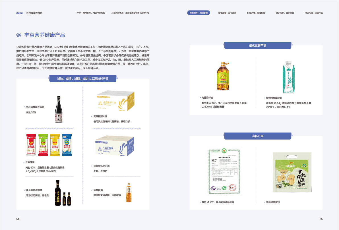This screenshot has height=230, width=339.
Task: Click the 原酿料酒 cooking wine bottle image
Action: 129,192
